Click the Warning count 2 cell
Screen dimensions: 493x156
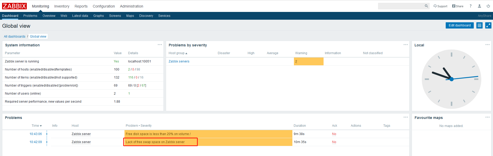309,61
